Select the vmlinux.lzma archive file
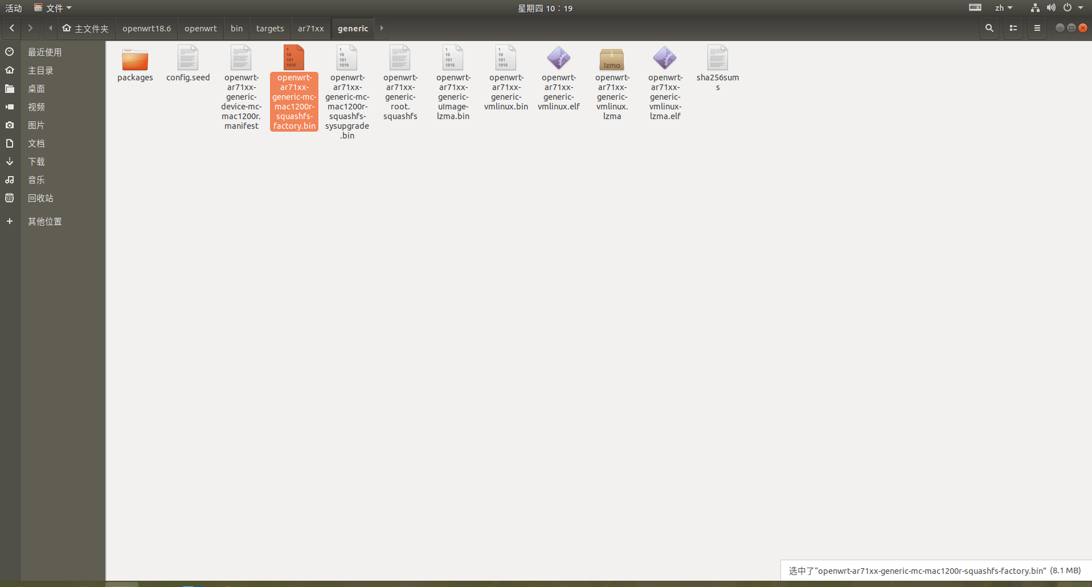Viewport: 1092px width, 587px height. 612,59
